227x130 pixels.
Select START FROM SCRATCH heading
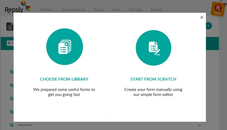click(153, 79)
